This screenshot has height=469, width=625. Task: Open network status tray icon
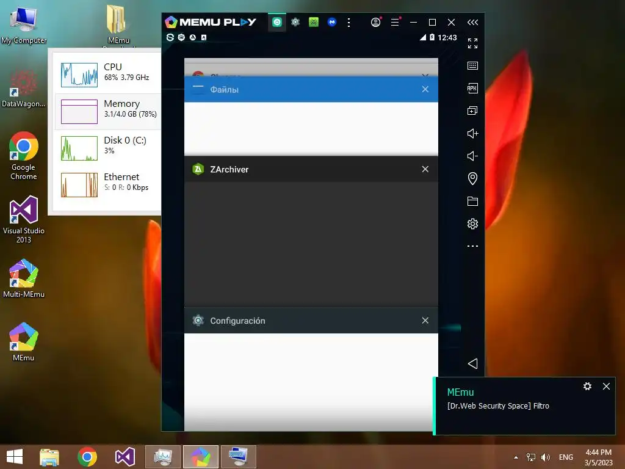coord(531,457)
